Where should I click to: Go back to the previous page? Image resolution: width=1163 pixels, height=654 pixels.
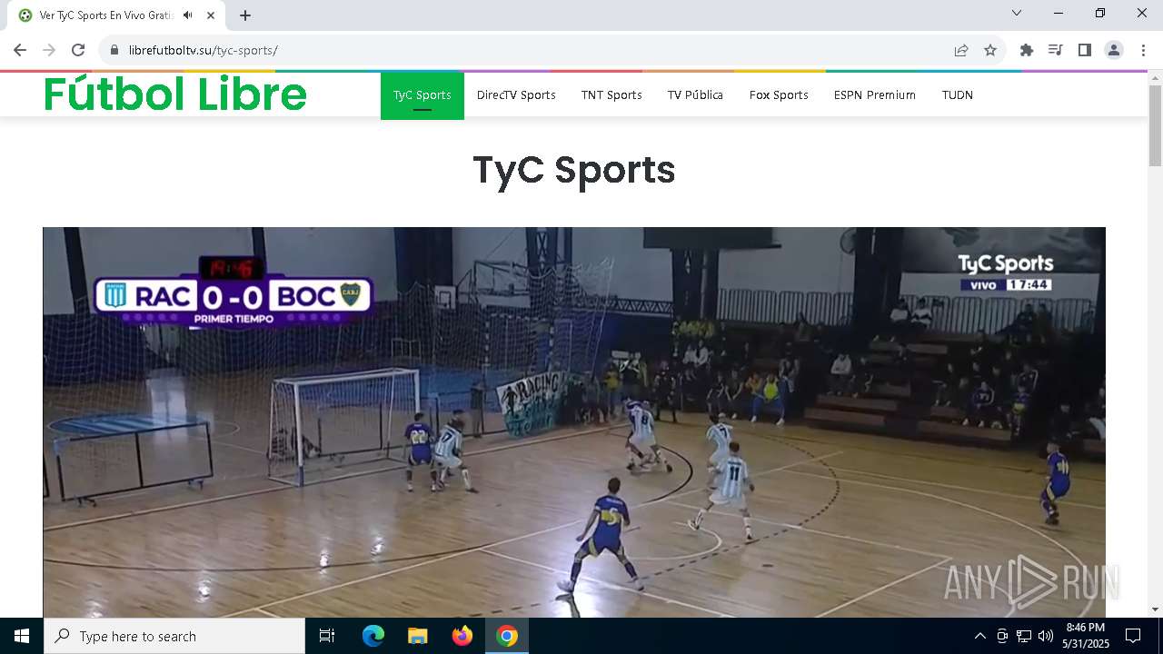click(20, 50)
